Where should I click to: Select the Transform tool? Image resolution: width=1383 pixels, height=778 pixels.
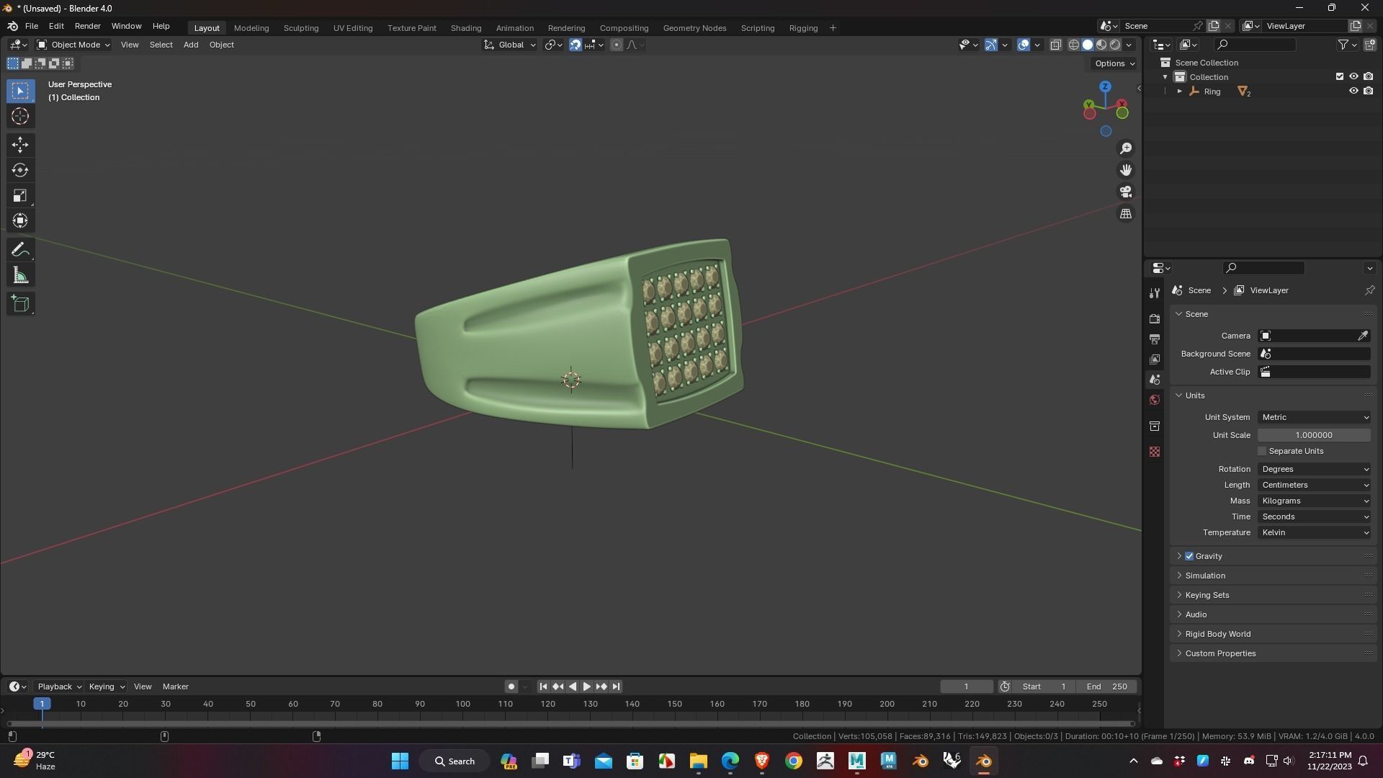tap(20, 220)
